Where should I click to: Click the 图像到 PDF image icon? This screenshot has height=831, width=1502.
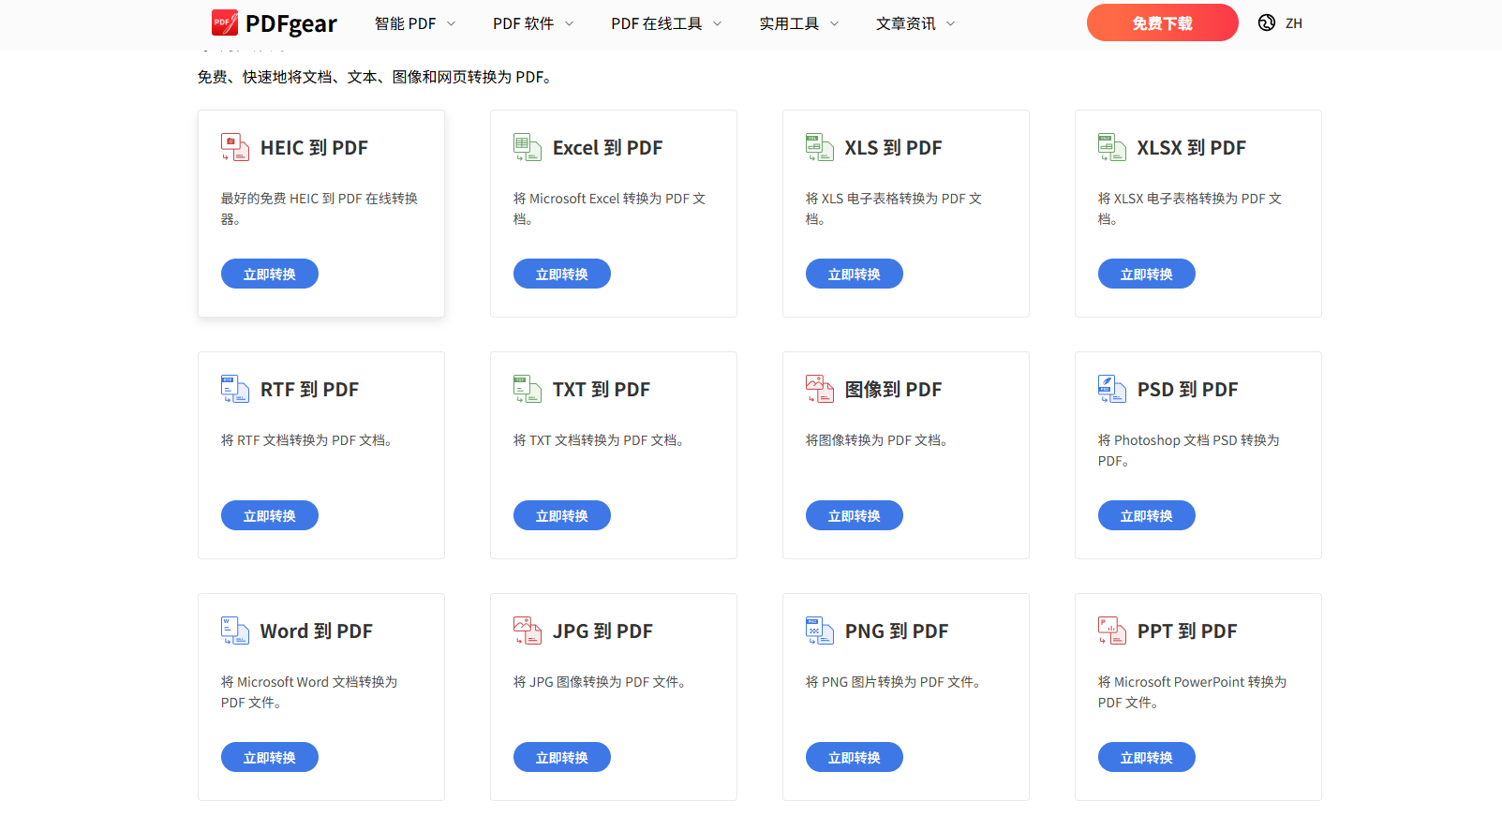[820, 389]
